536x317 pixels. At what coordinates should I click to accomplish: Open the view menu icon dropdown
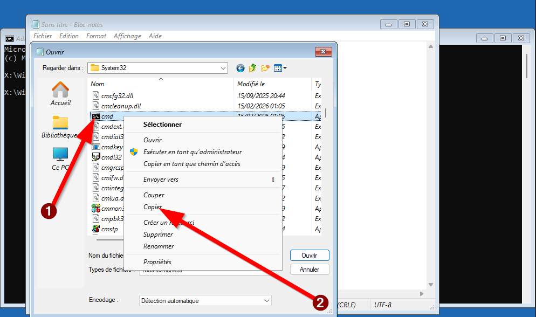click(x=280, y=68)
